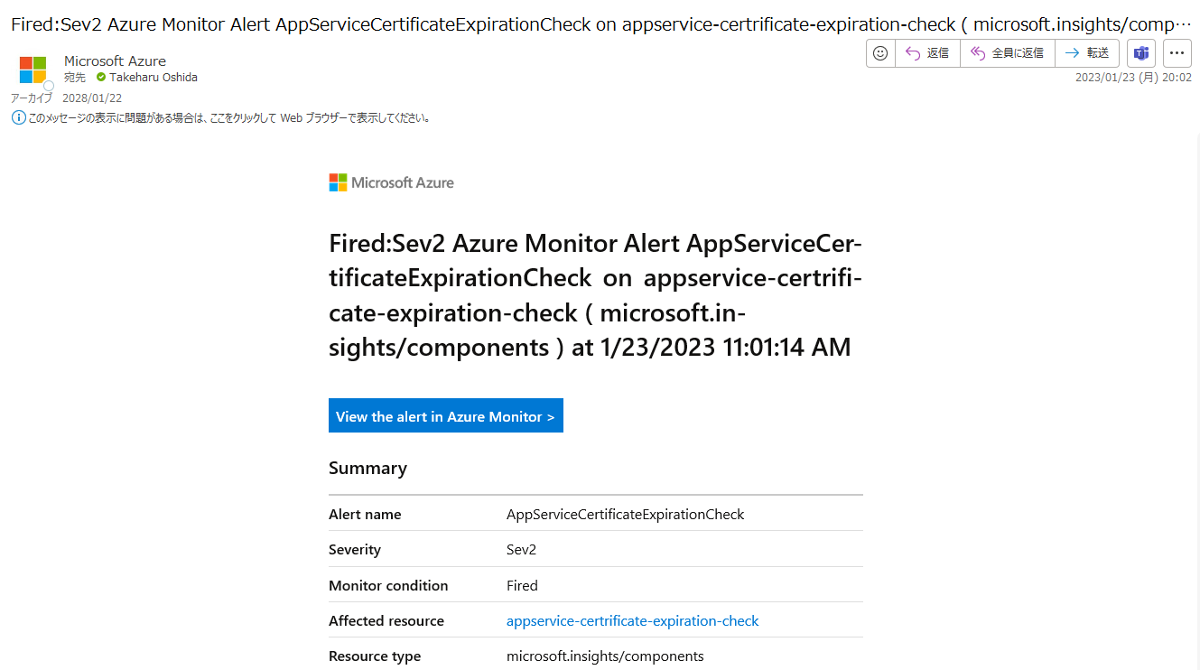The image size is (1200, 670).
Task: Share this message to Teams icon
Action: click(1141, 53)
